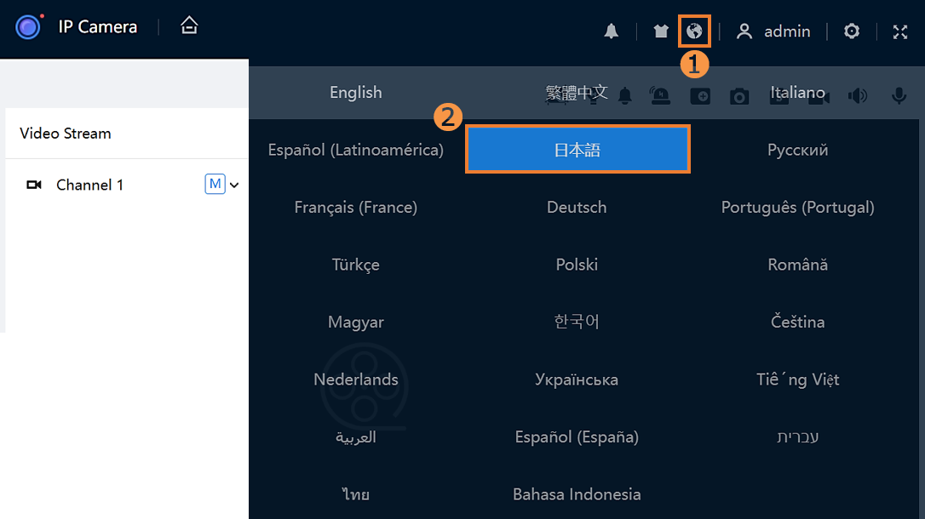The height and width of the screenshot is (519, 925).
Task: Click the Home icon in header
Action: click(x=189, y=26)
